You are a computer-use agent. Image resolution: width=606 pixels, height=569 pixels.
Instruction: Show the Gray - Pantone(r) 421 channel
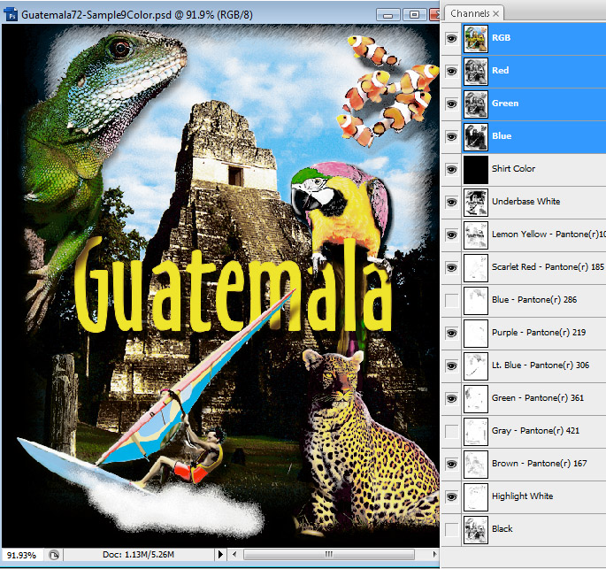point(451,431)
